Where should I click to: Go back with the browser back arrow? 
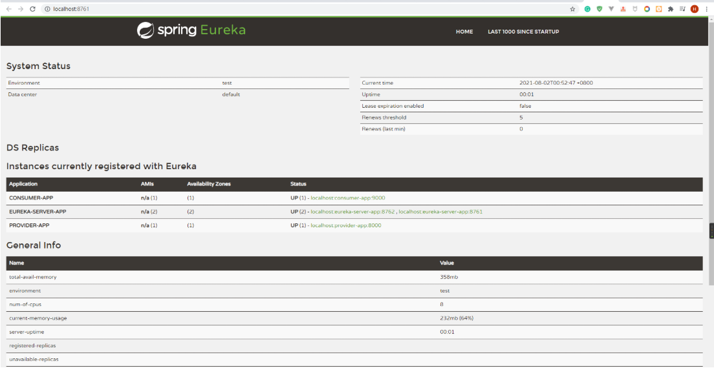point(8,9)
